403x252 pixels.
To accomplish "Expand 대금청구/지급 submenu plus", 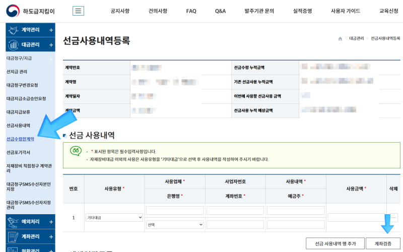I will [51, 59].
